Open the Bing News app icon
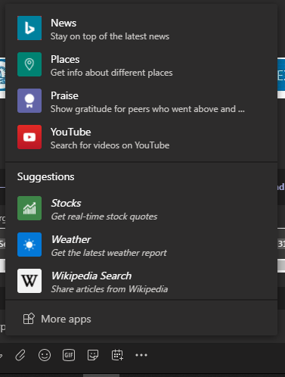The height and width of the screenshot is (377, 285). (x=29, y=28)
